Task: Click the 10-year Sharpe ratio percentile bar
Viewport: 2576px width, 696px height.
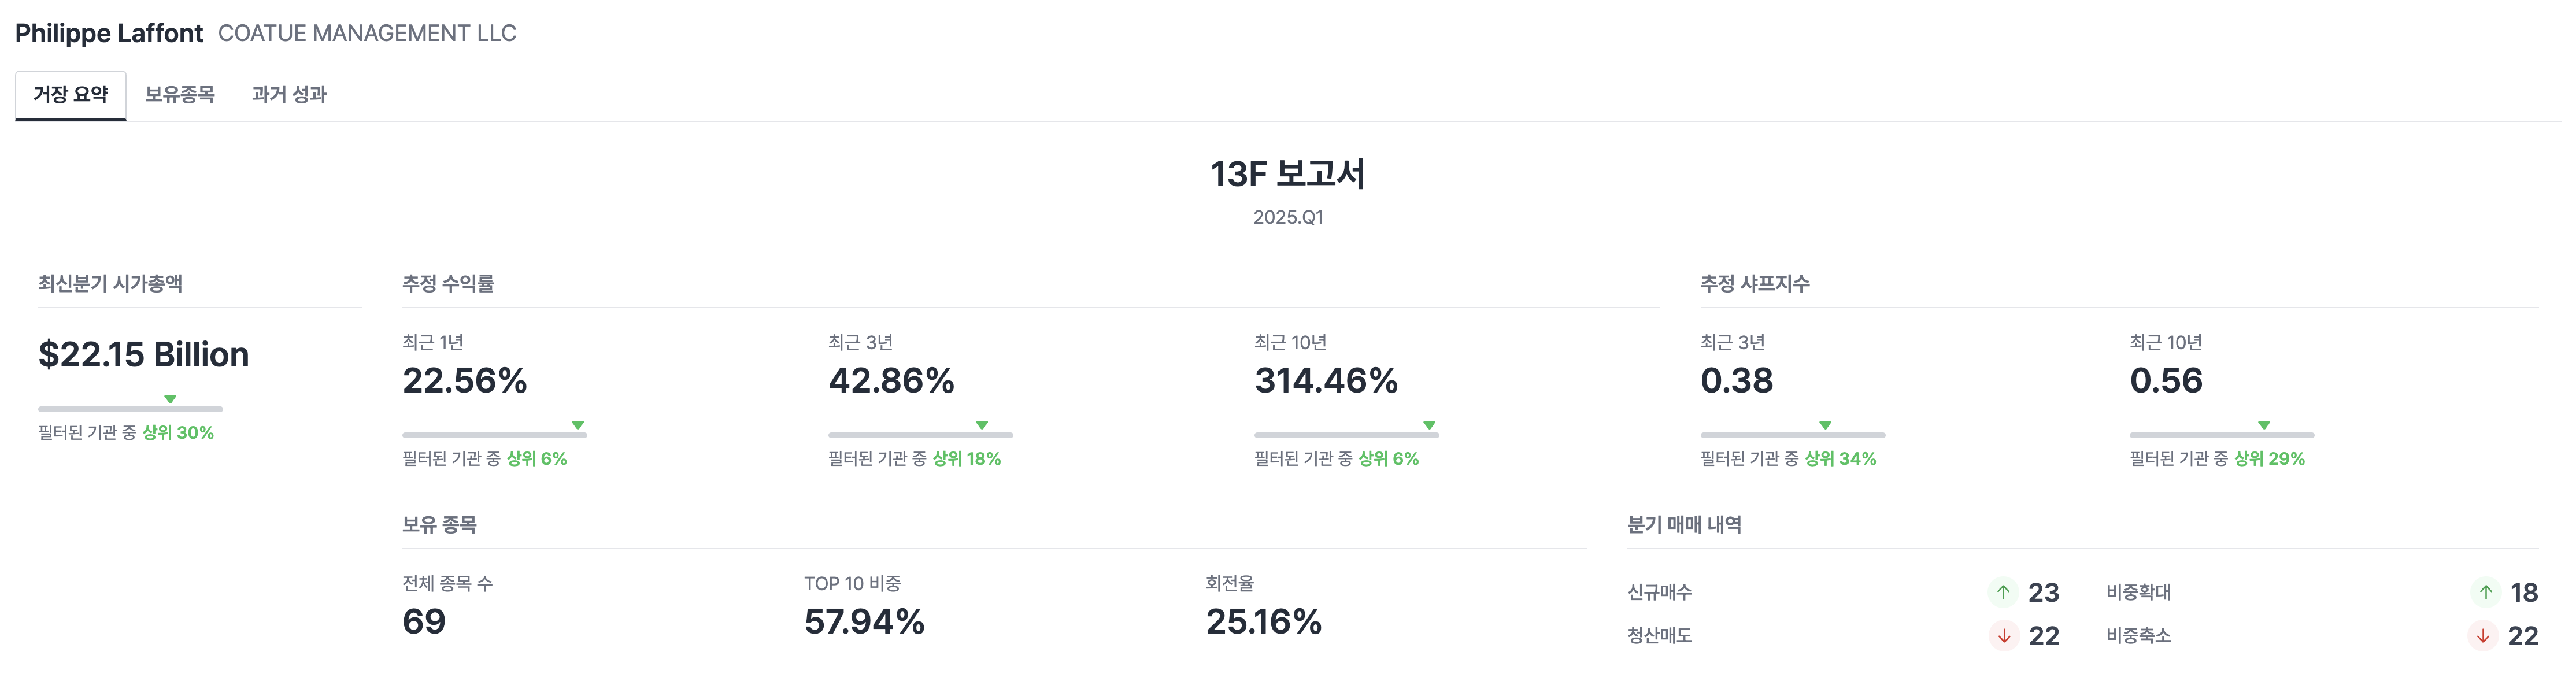Action: point(2221,435)
